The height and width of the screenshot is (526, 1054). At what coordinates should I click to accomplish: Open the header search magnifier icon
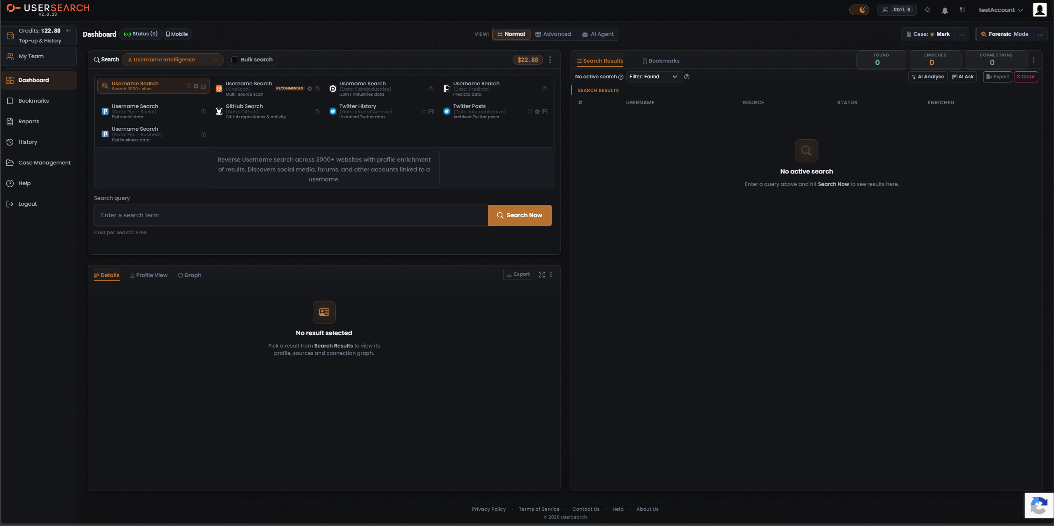(927, 10)
